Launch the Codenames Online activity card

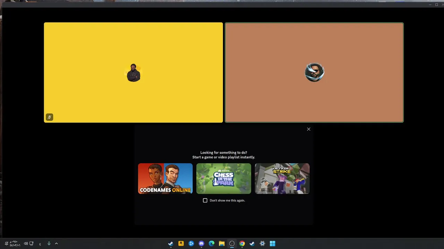click(165, 178)
